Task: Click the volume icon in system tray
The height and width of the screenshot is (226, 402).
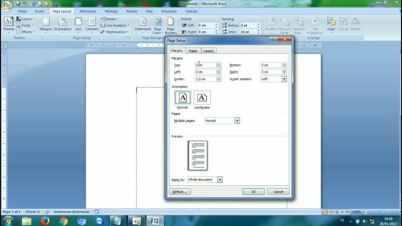Action: 365,221
